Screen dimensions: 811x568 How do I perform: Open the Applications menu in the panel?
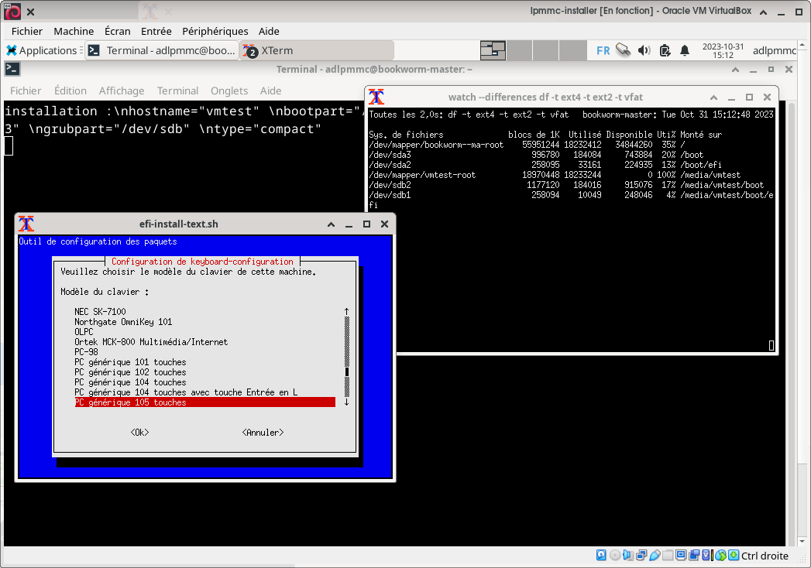pos(41,50)
